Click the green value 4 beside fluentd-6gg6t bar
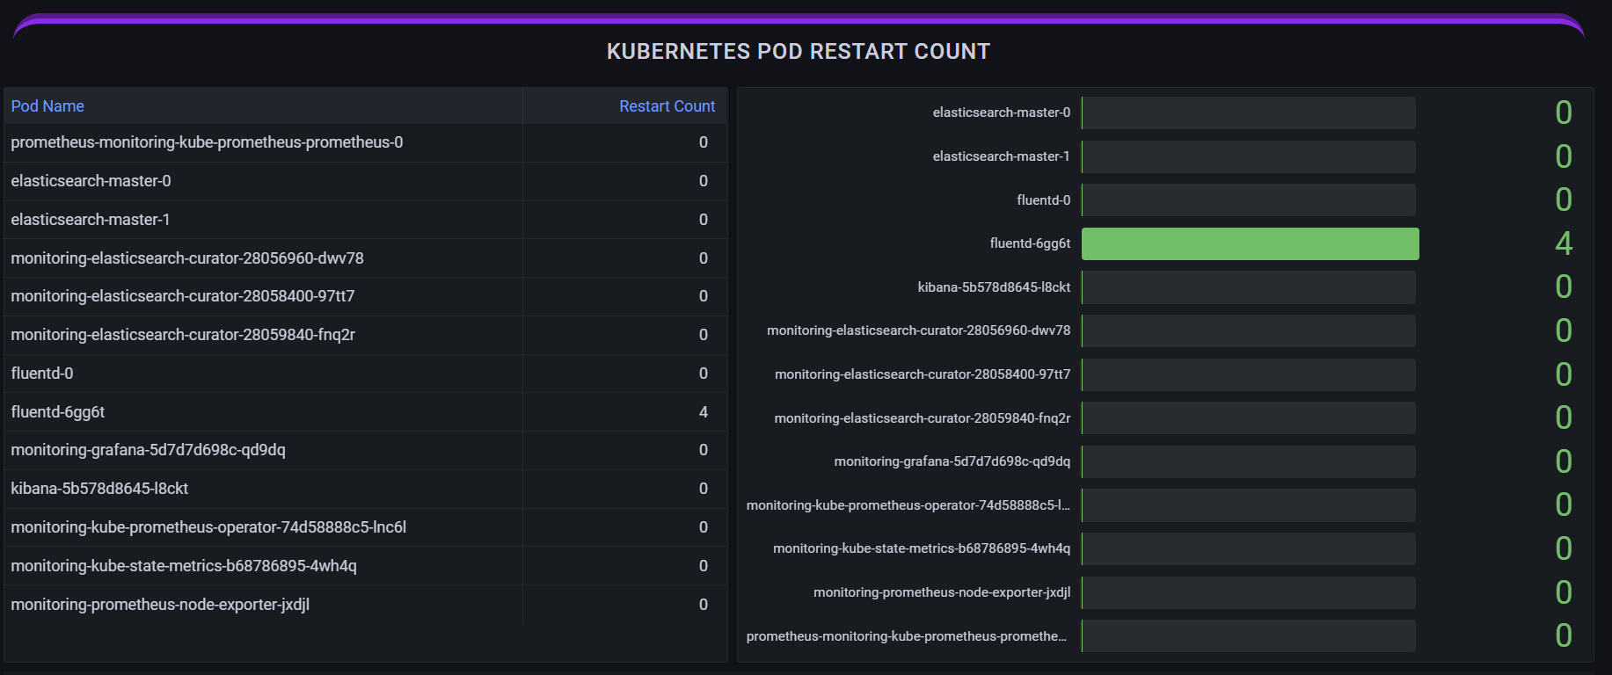Viewport: 1612px width, 675px height. (1563, 243)
